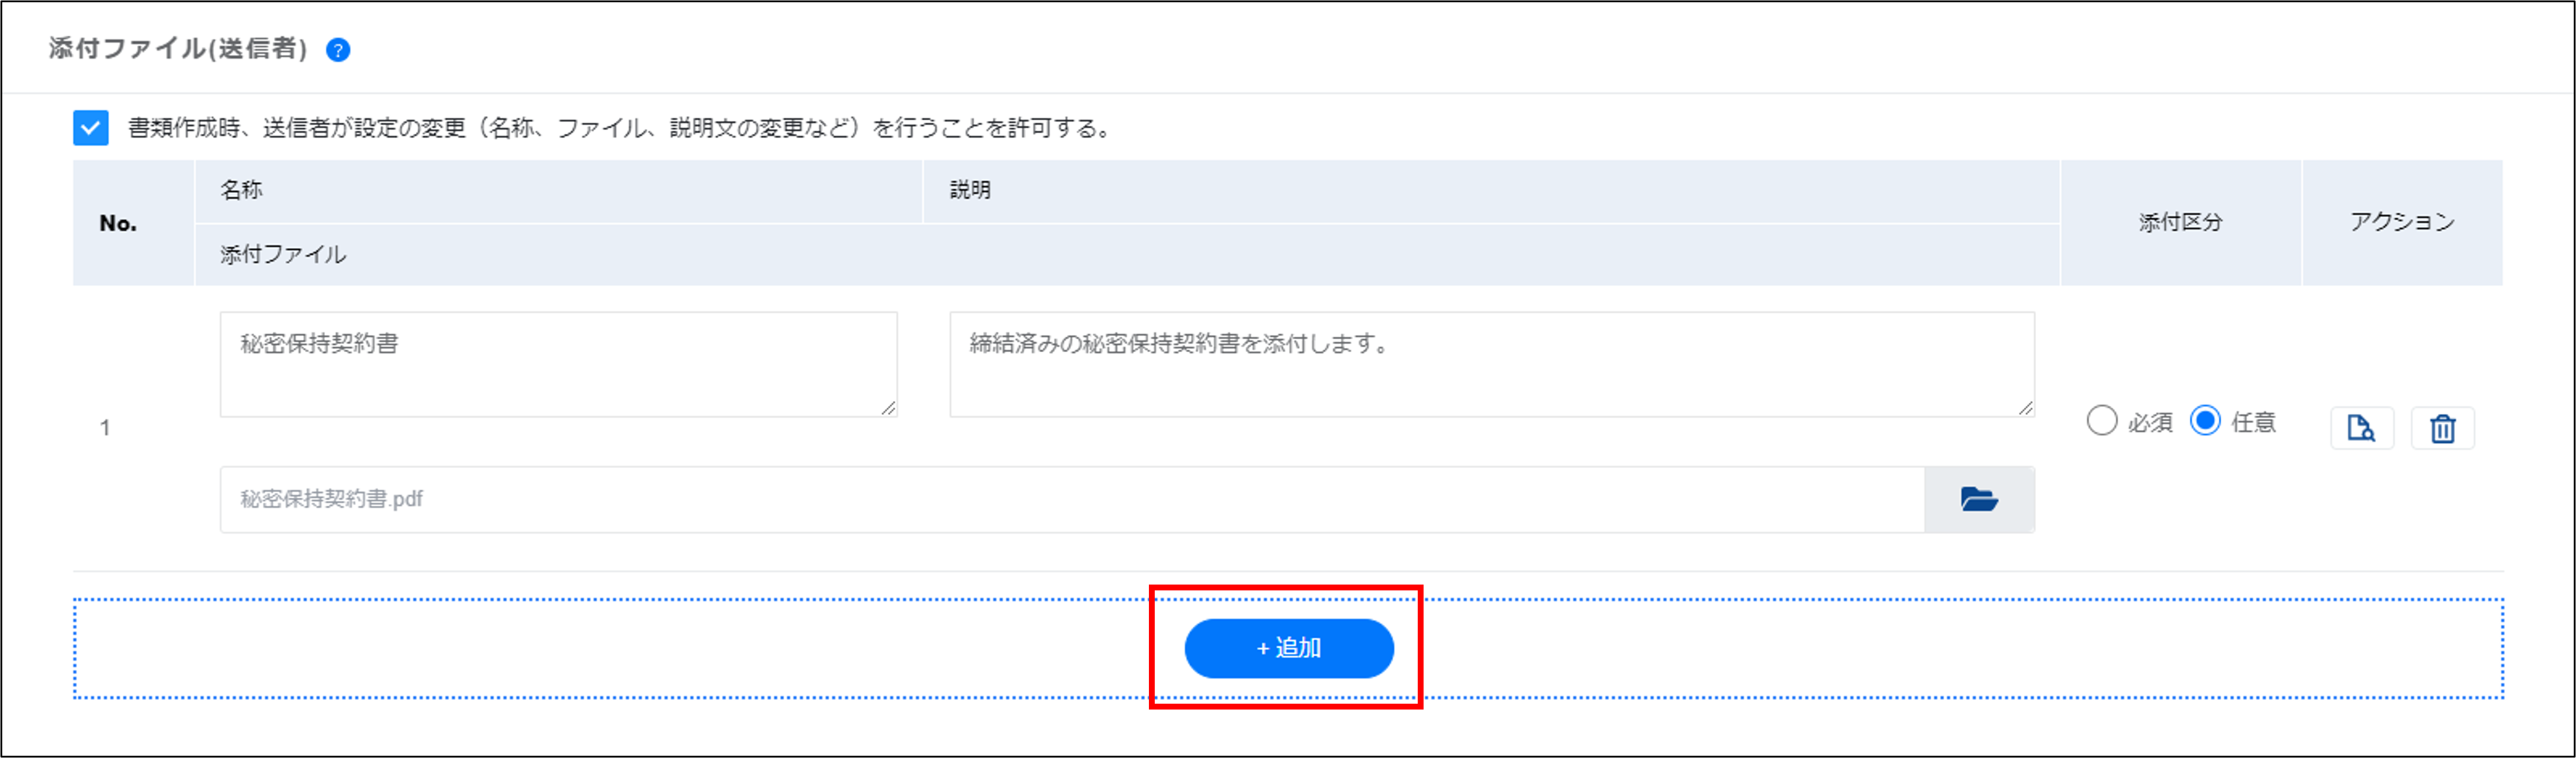Click the 秘密保持契約書.pdf file path field
Viewport: 2576px width, 758px height.
[1071, 499]
